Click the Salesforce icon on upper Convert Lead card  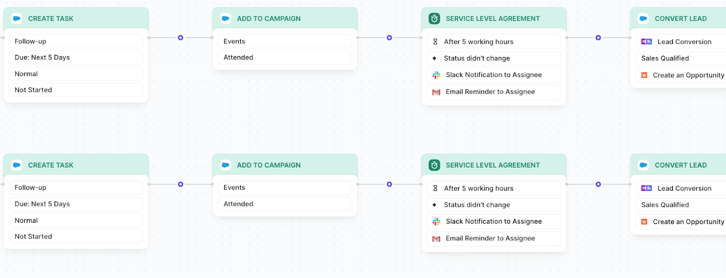(643, 19)
